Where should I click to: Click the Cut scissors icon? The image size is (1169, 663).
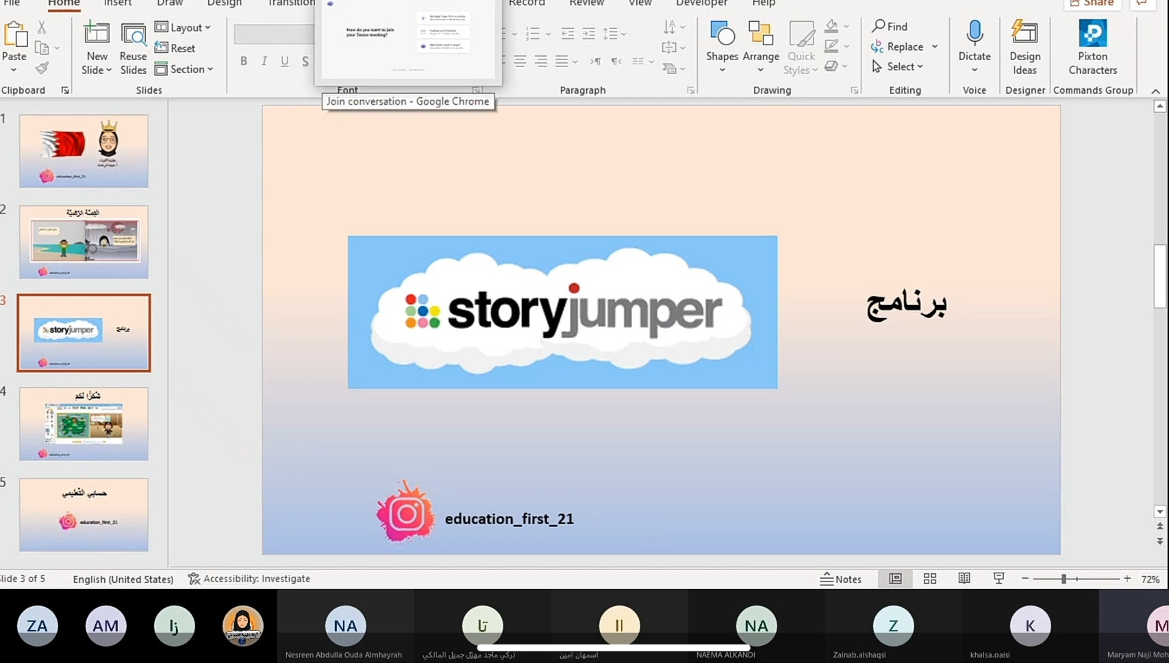coord(42,27)
